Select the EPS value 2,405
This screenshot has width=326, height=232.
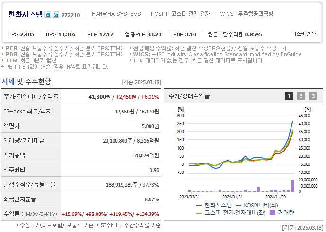(x=27, y=34)
